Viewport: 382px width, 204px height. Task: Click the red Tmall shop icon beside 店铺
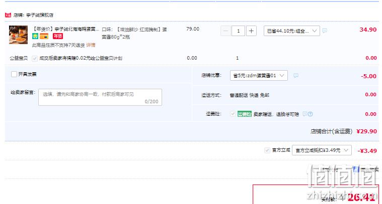(8, 15)
